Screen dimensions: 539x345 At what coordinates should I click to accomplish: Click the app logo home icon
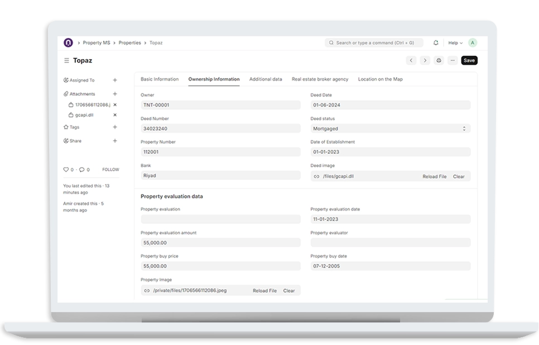68,42
